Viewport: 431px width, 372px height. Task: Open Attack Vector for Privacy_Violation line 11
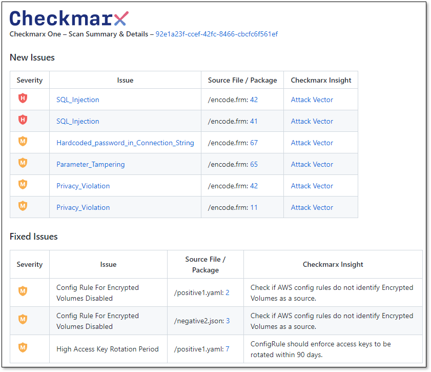tap(312, 207)
